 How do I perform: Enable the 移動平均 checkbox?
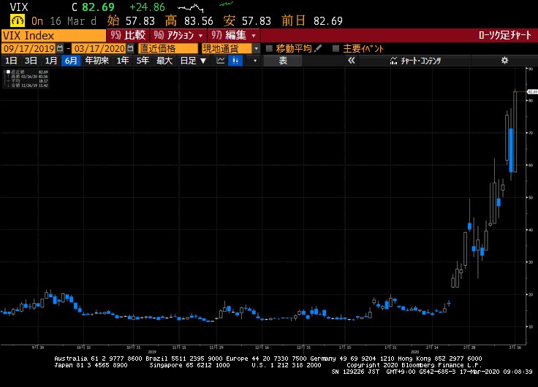click(269, 48)
